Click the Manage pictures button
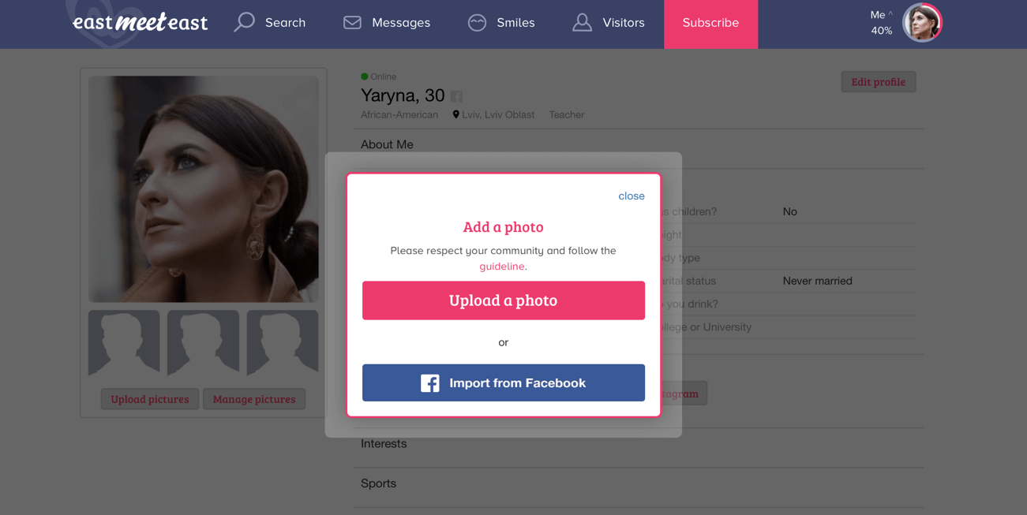Viewport: 1027px width, 515px height. [254, 399]
